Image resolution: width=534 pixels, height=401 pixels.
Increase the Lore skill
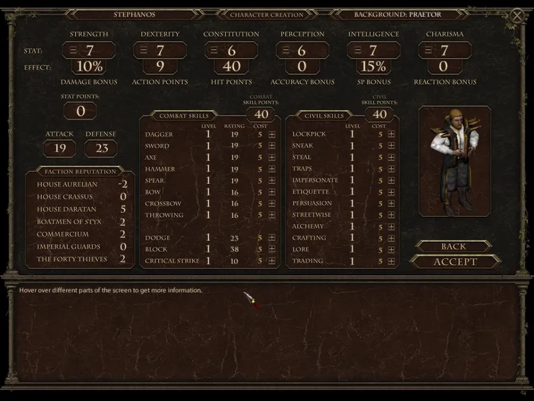[392, 250]
